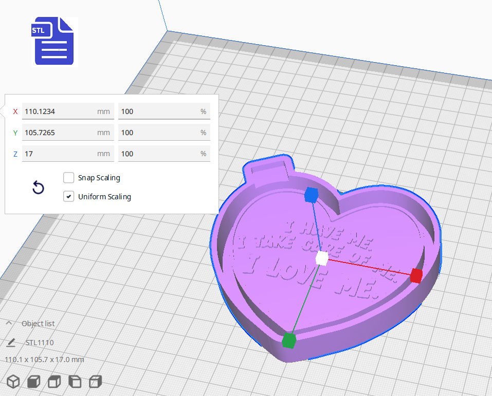Click the X dimension field showing 110.1234

click(67, 111)
